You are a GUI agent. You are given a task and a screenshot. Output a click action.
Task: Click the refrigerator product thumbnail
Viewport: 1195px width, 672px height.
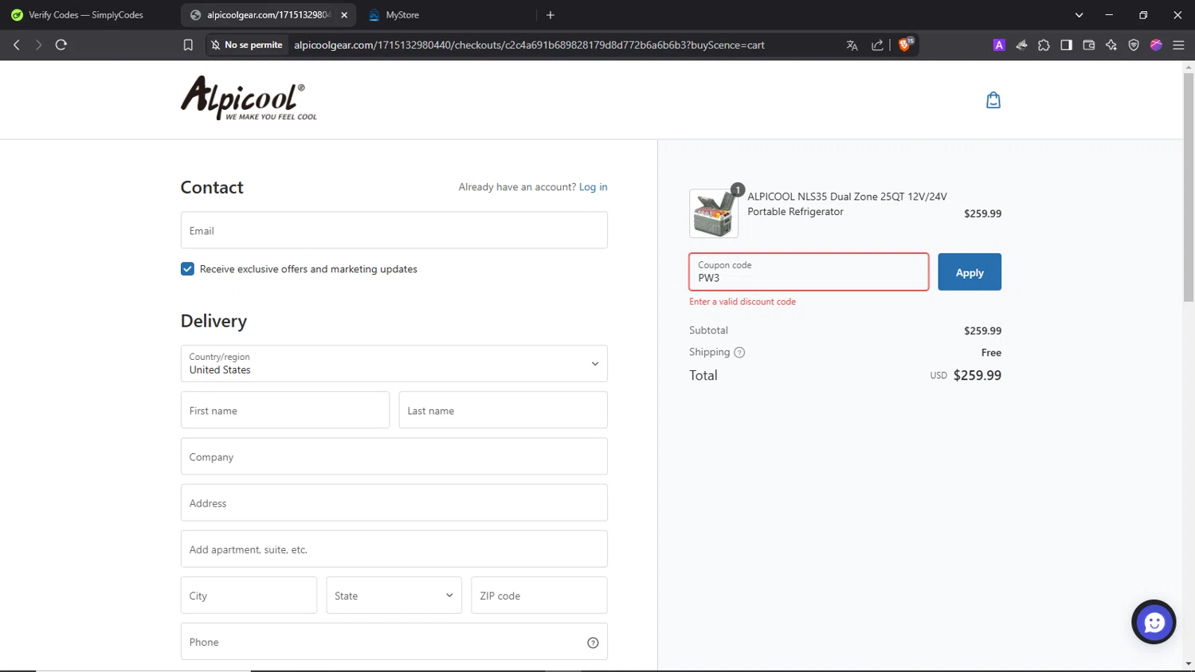(x=714, y=213)
